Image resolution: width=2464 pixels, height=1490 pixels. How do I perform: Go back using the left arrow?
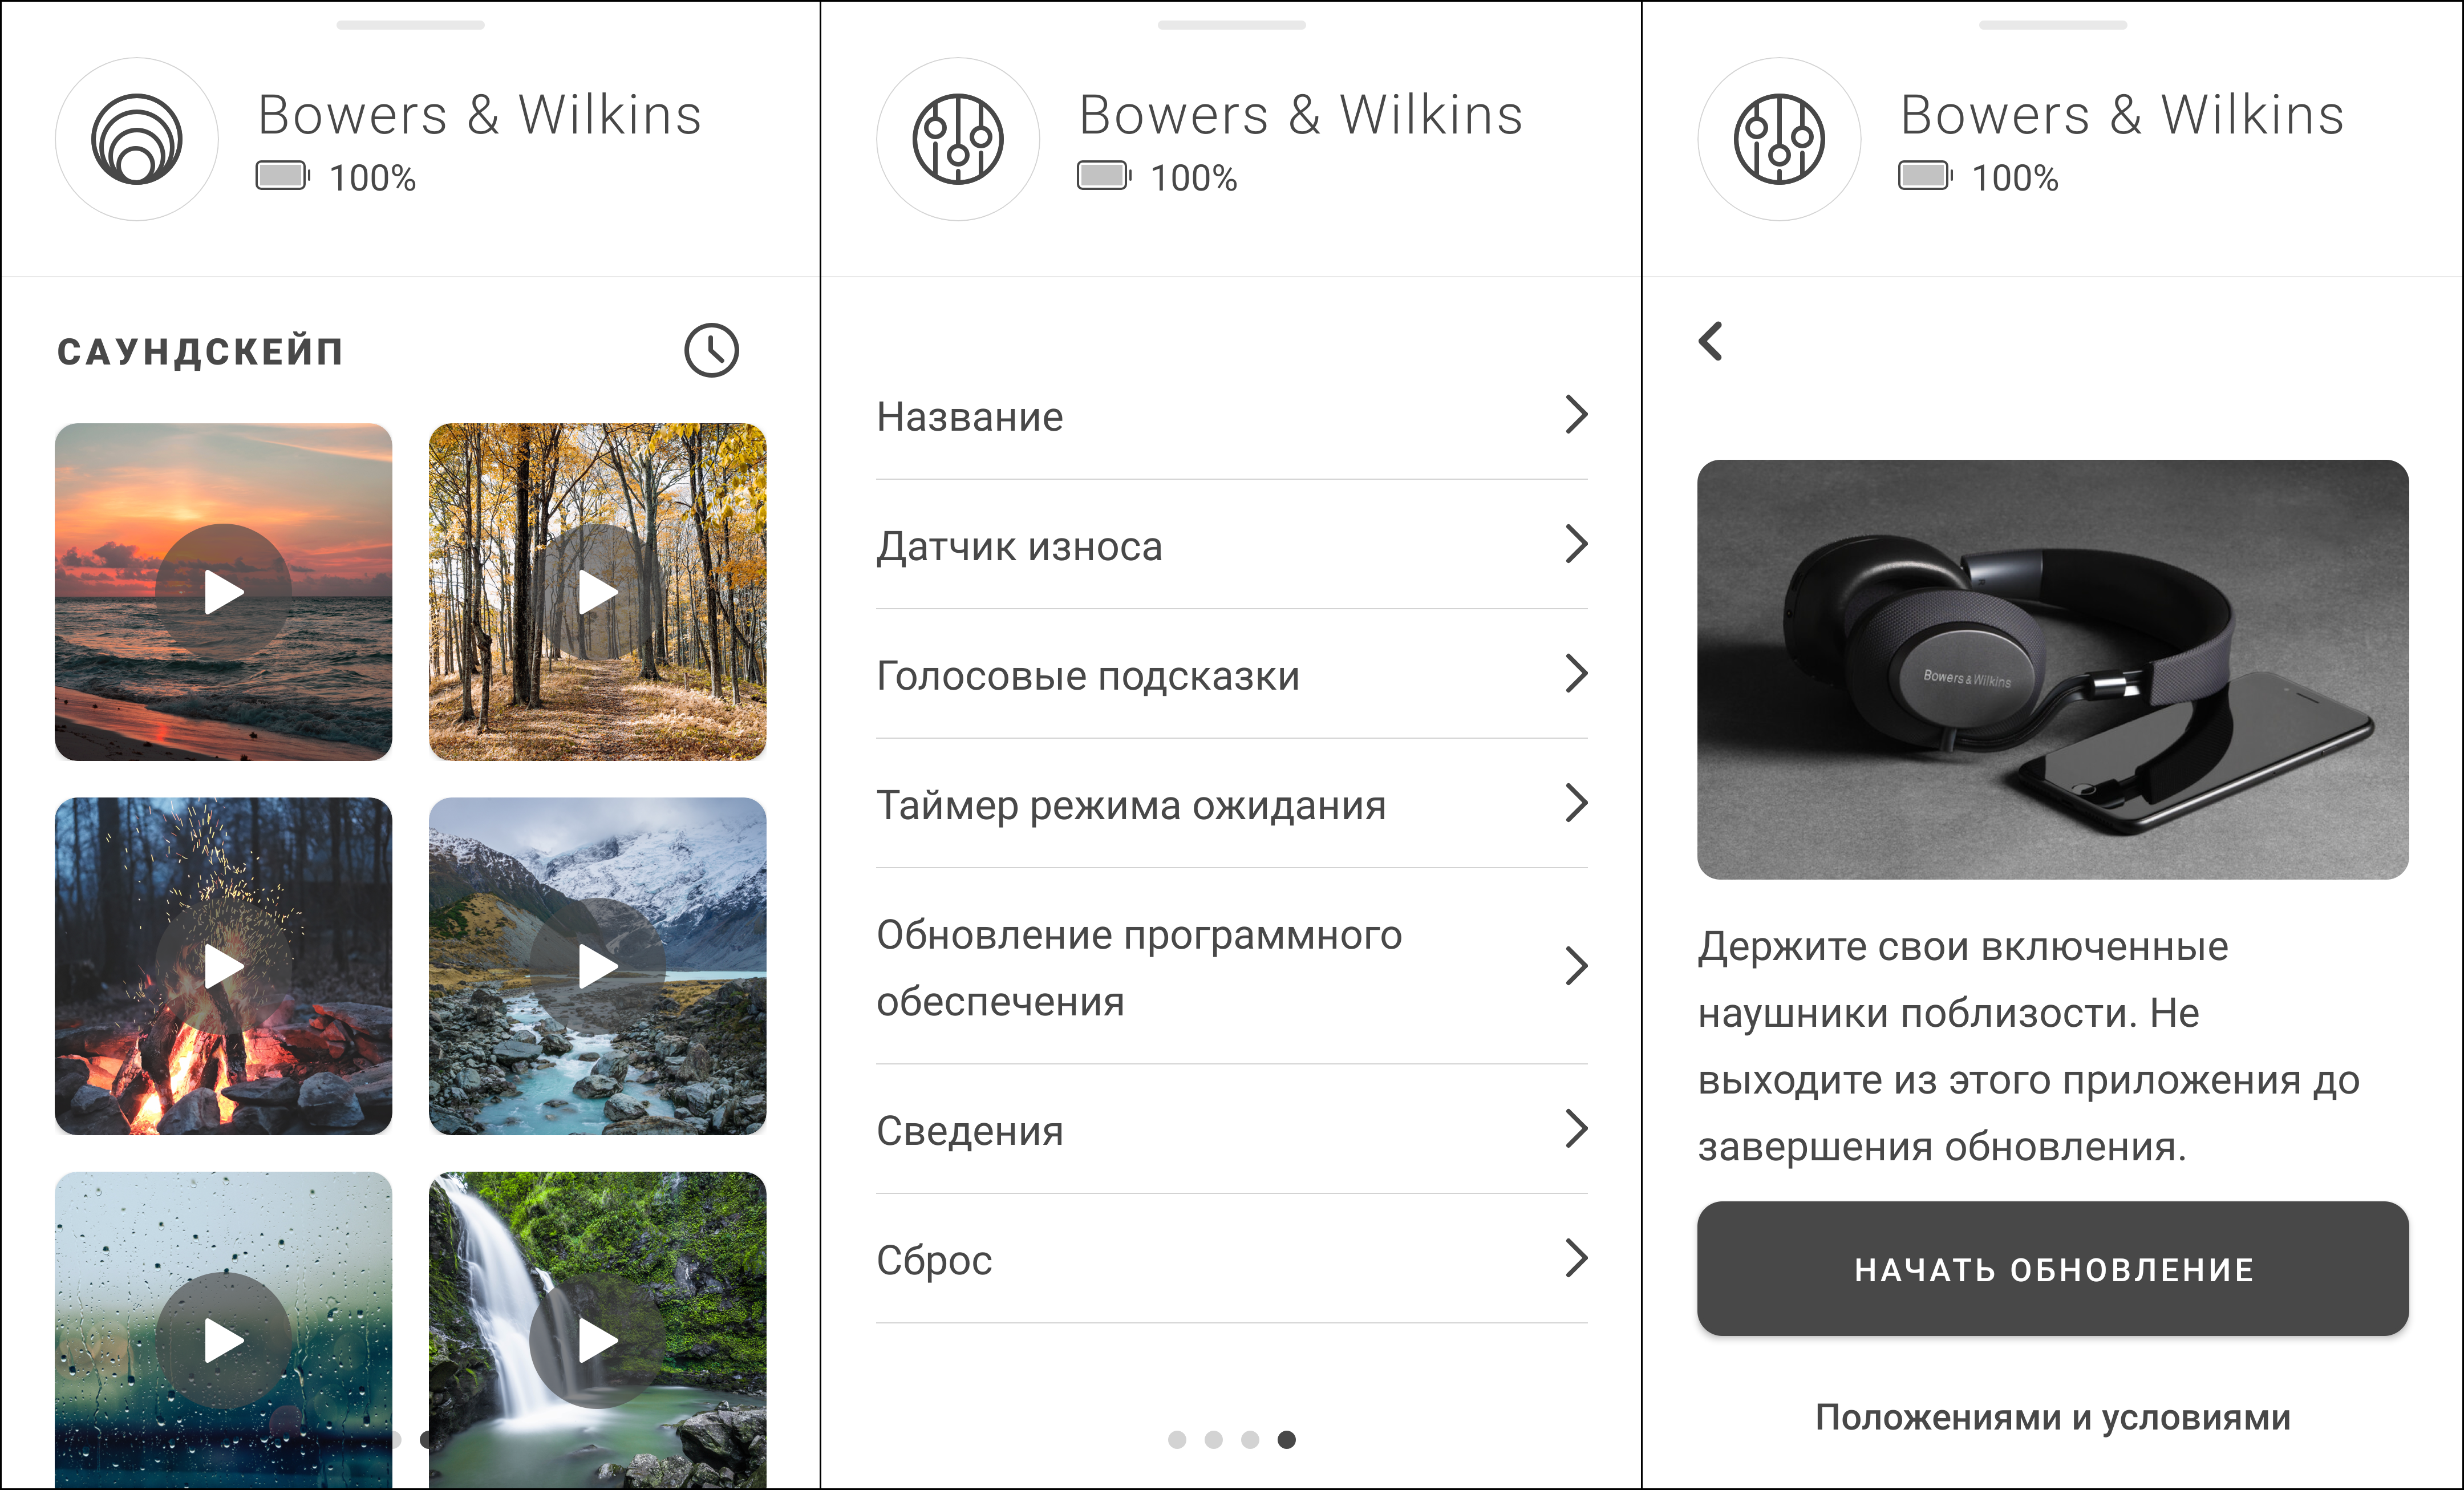[x=1711, y=341]
